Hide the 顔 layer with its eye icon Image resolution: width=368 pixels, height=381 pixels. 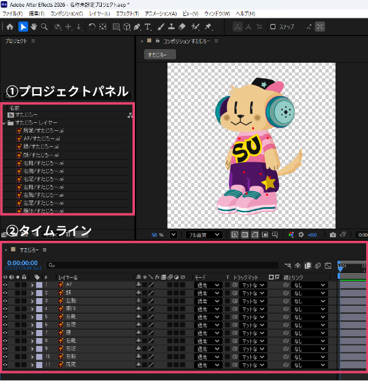click(x=5, y=293)
